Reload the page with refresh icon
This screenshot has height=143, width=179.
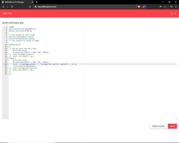pyautogui.click(x=12, y=7)
